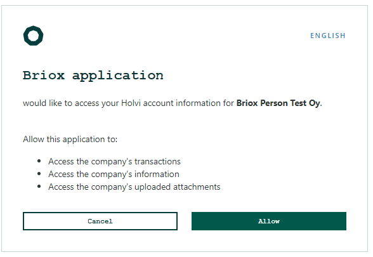Click the bullet beside company's information
This screenshot has height=257, width=373.
39,174
